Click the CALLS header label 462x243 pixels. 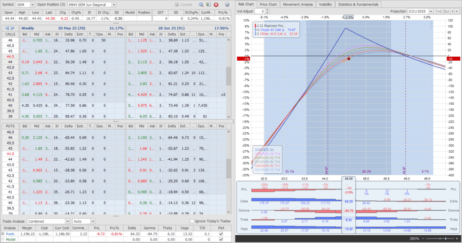pyautogui.click(x=10, y=34)
